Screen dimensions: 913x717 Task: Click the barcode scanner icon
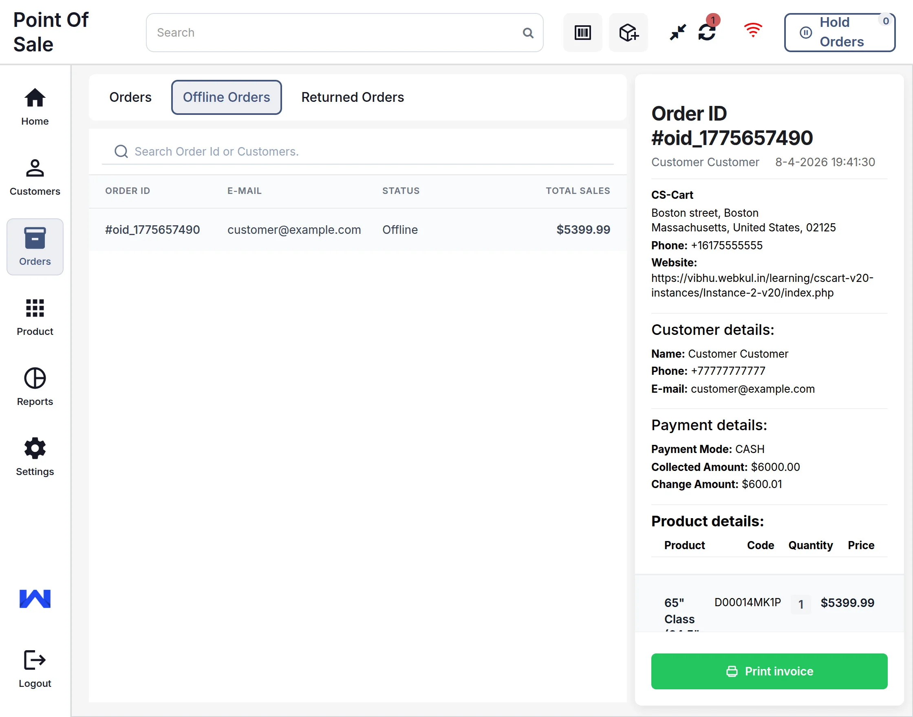(582, 32)
